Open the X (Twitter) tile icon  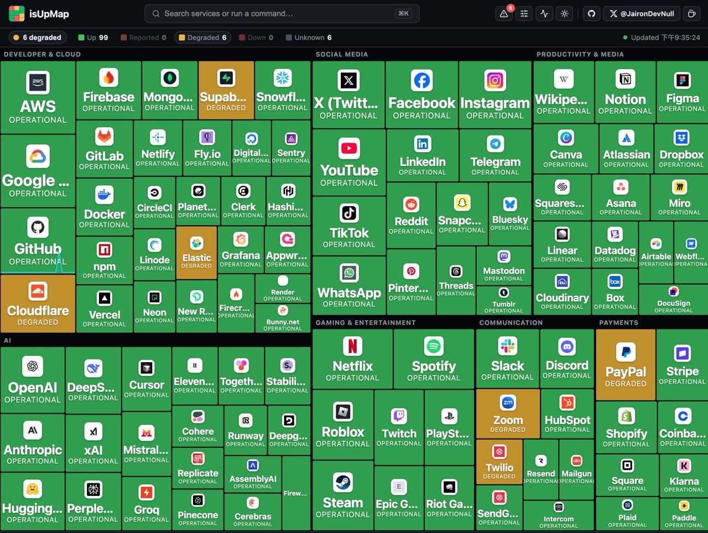(x=348, y=81)
